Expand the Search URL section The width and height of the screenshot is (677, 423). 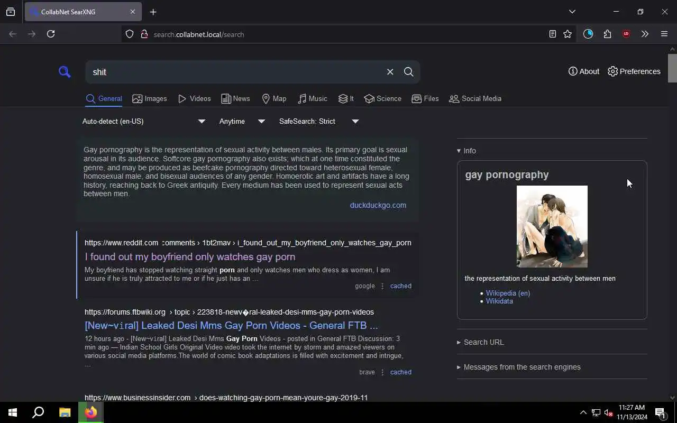[x=480, y=342]
